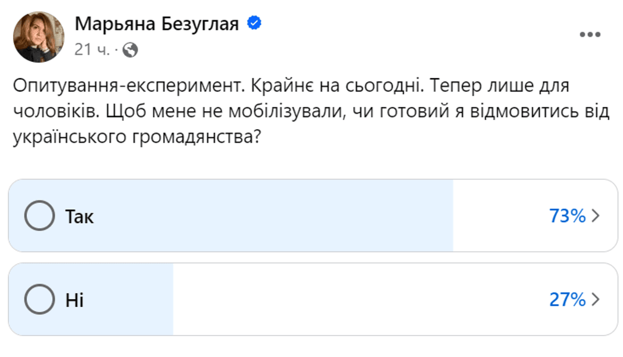The width and height of the screenshot is (623, 357).
Task: Click the 73% result percentage
Action: [567, 216]
